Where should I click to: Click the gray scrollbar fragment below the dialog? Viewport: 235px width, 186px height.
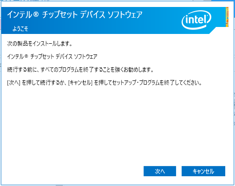point(59,186)
